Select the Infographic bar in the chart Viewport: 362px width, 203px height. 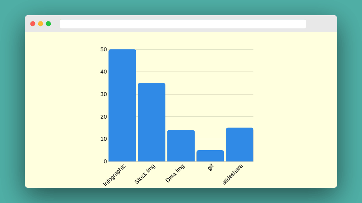coord(122,105)
